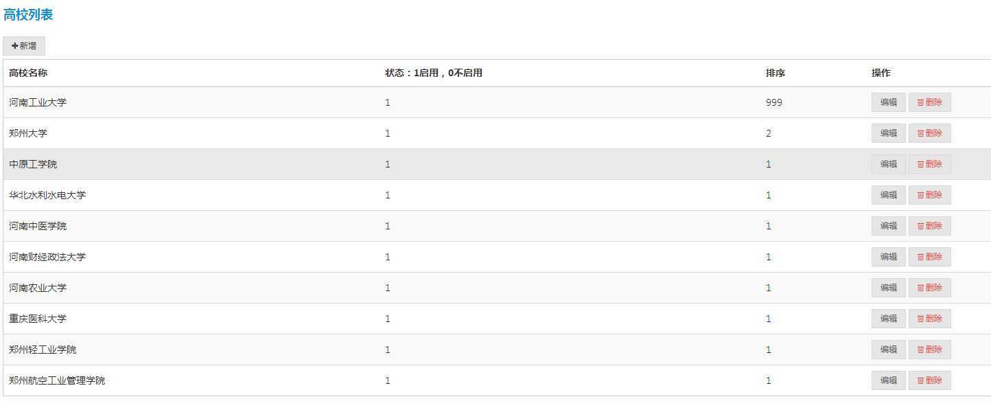The width and height of the screenshot is (991, 410).
Task: Edit the 郑州大学 entry
Action: tap(888, 133)
